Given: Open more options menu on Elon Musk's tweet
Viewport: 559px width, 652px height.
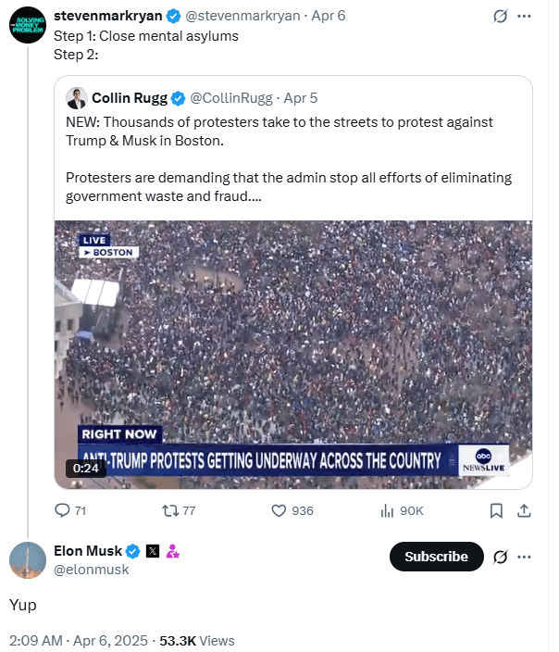Looking at the screenshot, I should 525,557.
